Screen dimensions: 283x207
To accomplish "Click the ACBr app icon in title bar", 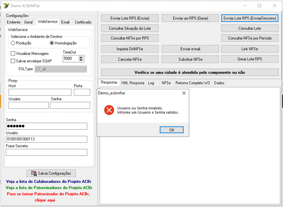I will click(x=6, y=6).
